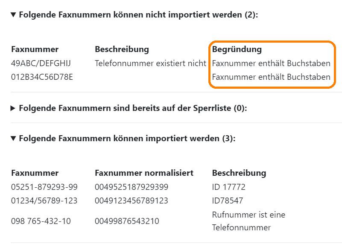Click the description ID 17772
The width and height of the screenshot is (342, 244).
tap(229, 187)
